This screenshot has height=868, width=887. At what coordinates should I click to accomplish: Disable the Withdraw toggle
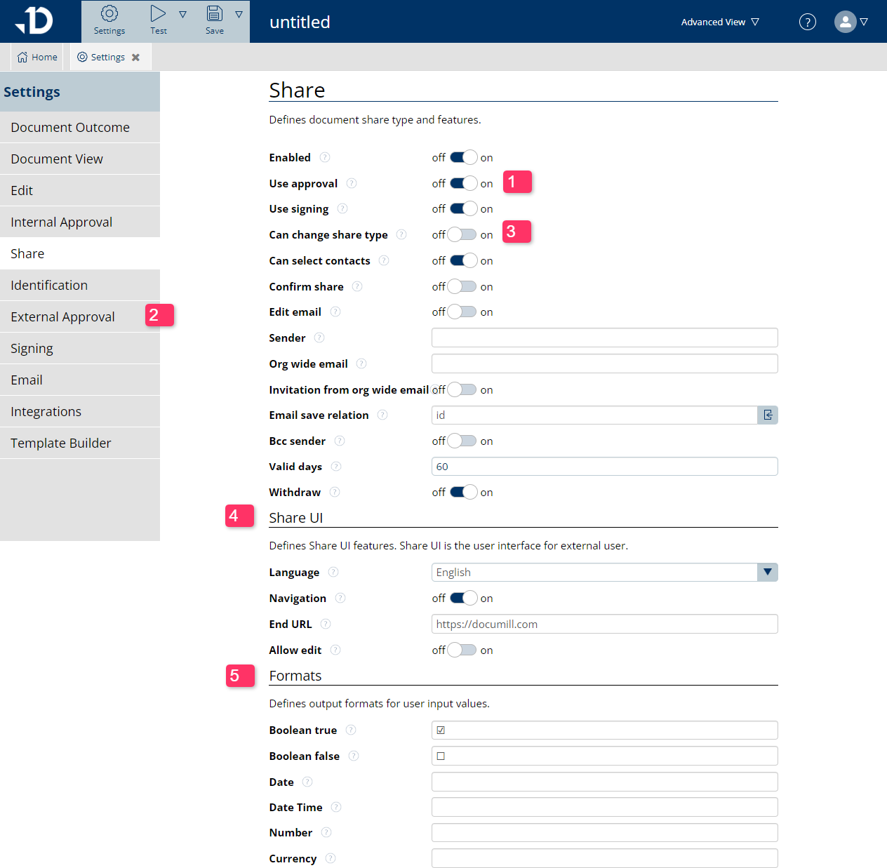tap(462, 493)
